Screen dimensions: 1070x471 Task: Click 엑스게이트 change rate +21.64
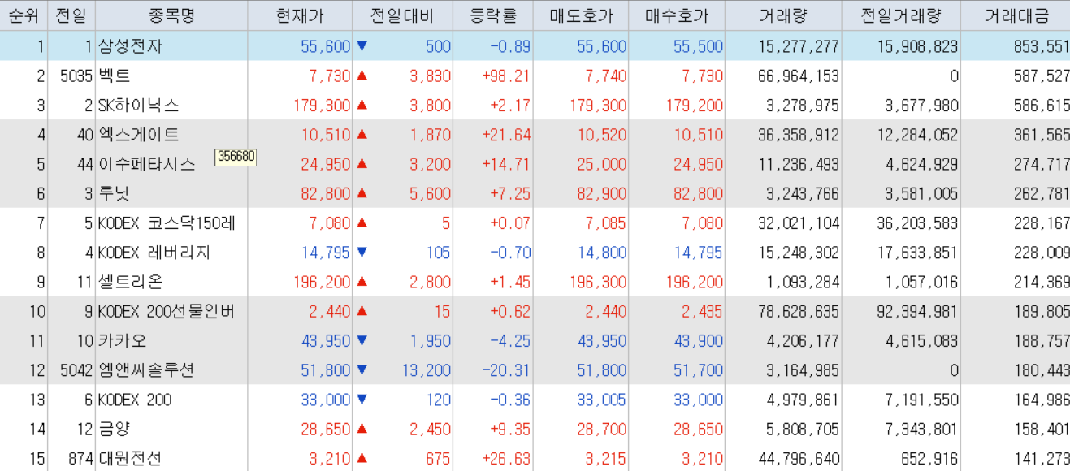click(x=507, y=135)
